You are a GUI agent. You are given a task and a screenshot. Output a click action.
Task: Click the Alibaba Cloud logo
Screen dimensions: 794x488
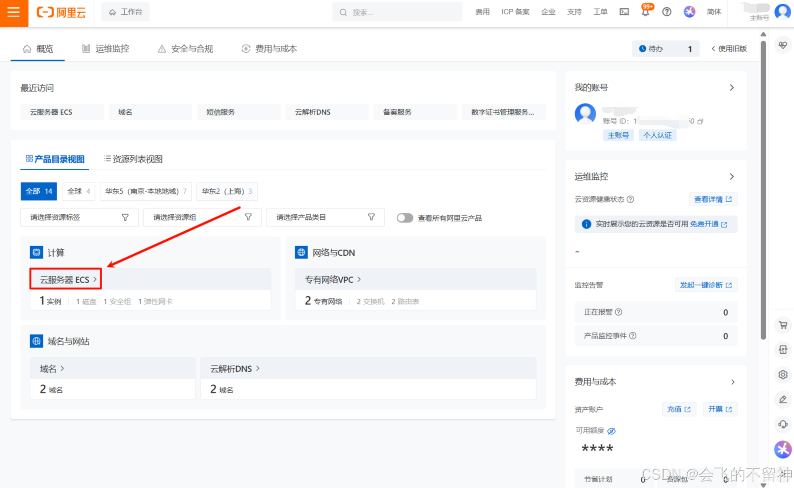tap(62, 12)
